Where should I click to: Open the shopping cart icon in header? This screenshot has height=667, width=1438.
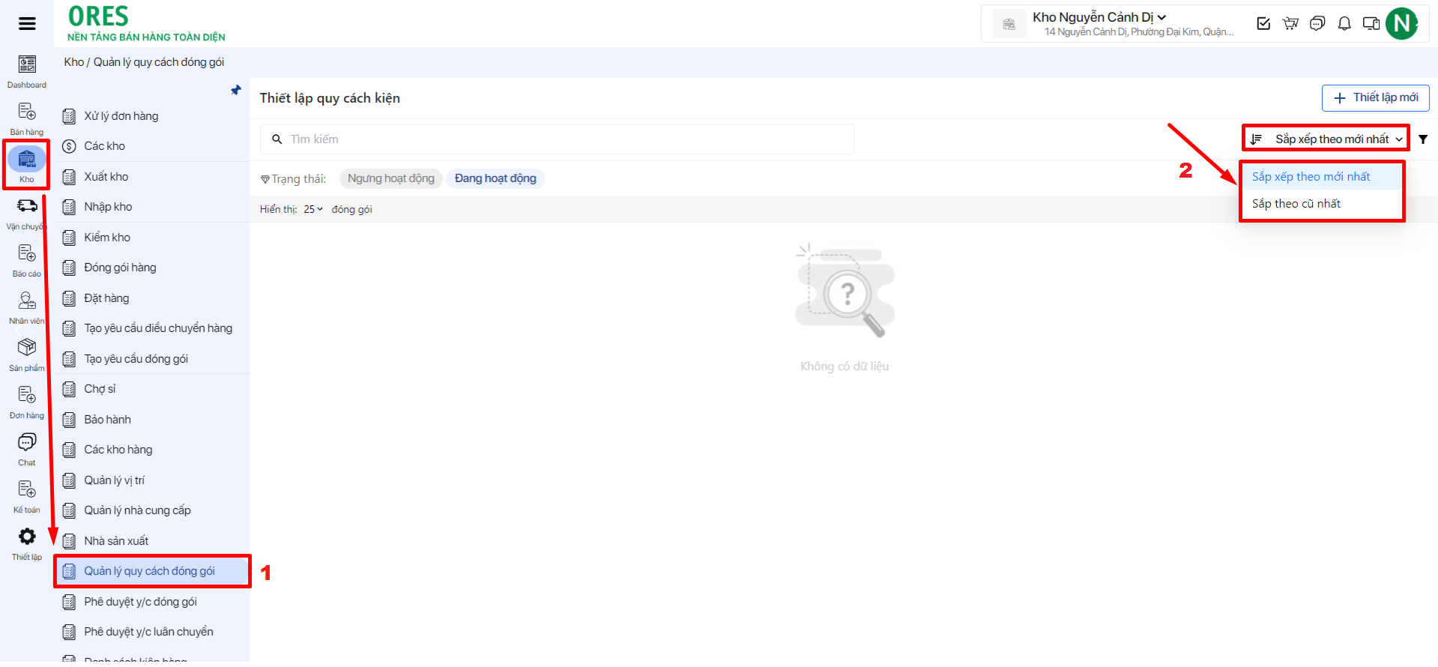(x=1290, y=24)
